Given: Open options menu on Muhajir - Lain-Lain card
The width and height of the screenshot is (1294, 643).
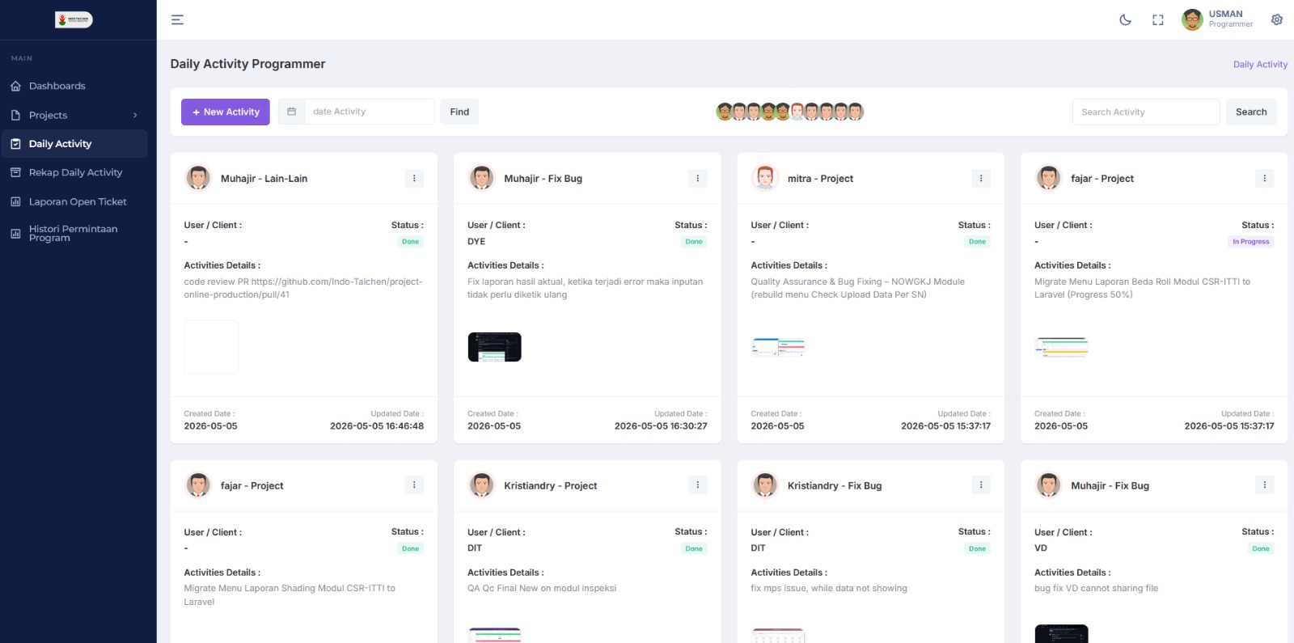Looking at the screenshot, I should 414,178.
